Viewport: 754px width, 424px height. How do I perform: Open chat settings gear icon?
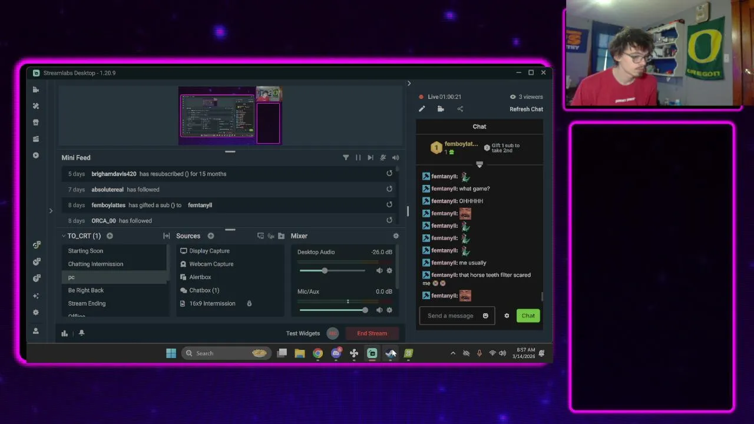click(507, 316)
